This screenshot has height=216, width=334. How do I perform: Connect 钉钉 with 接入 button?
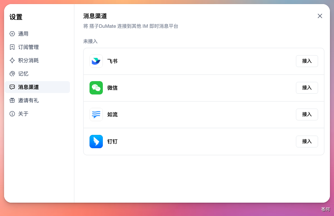pos(307,141)
